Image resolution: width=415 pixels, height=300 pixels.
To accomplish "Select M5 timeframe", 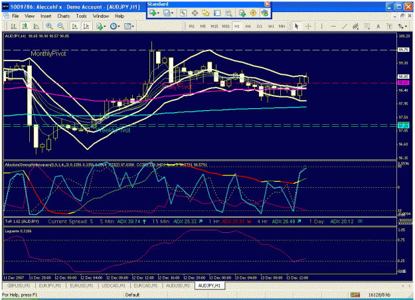I will click(x=203, y=27).
